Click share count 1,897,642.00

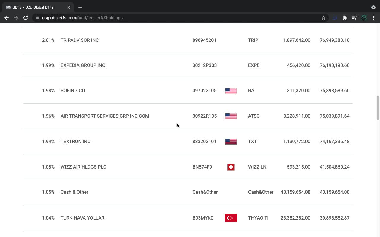pos(297,40)
